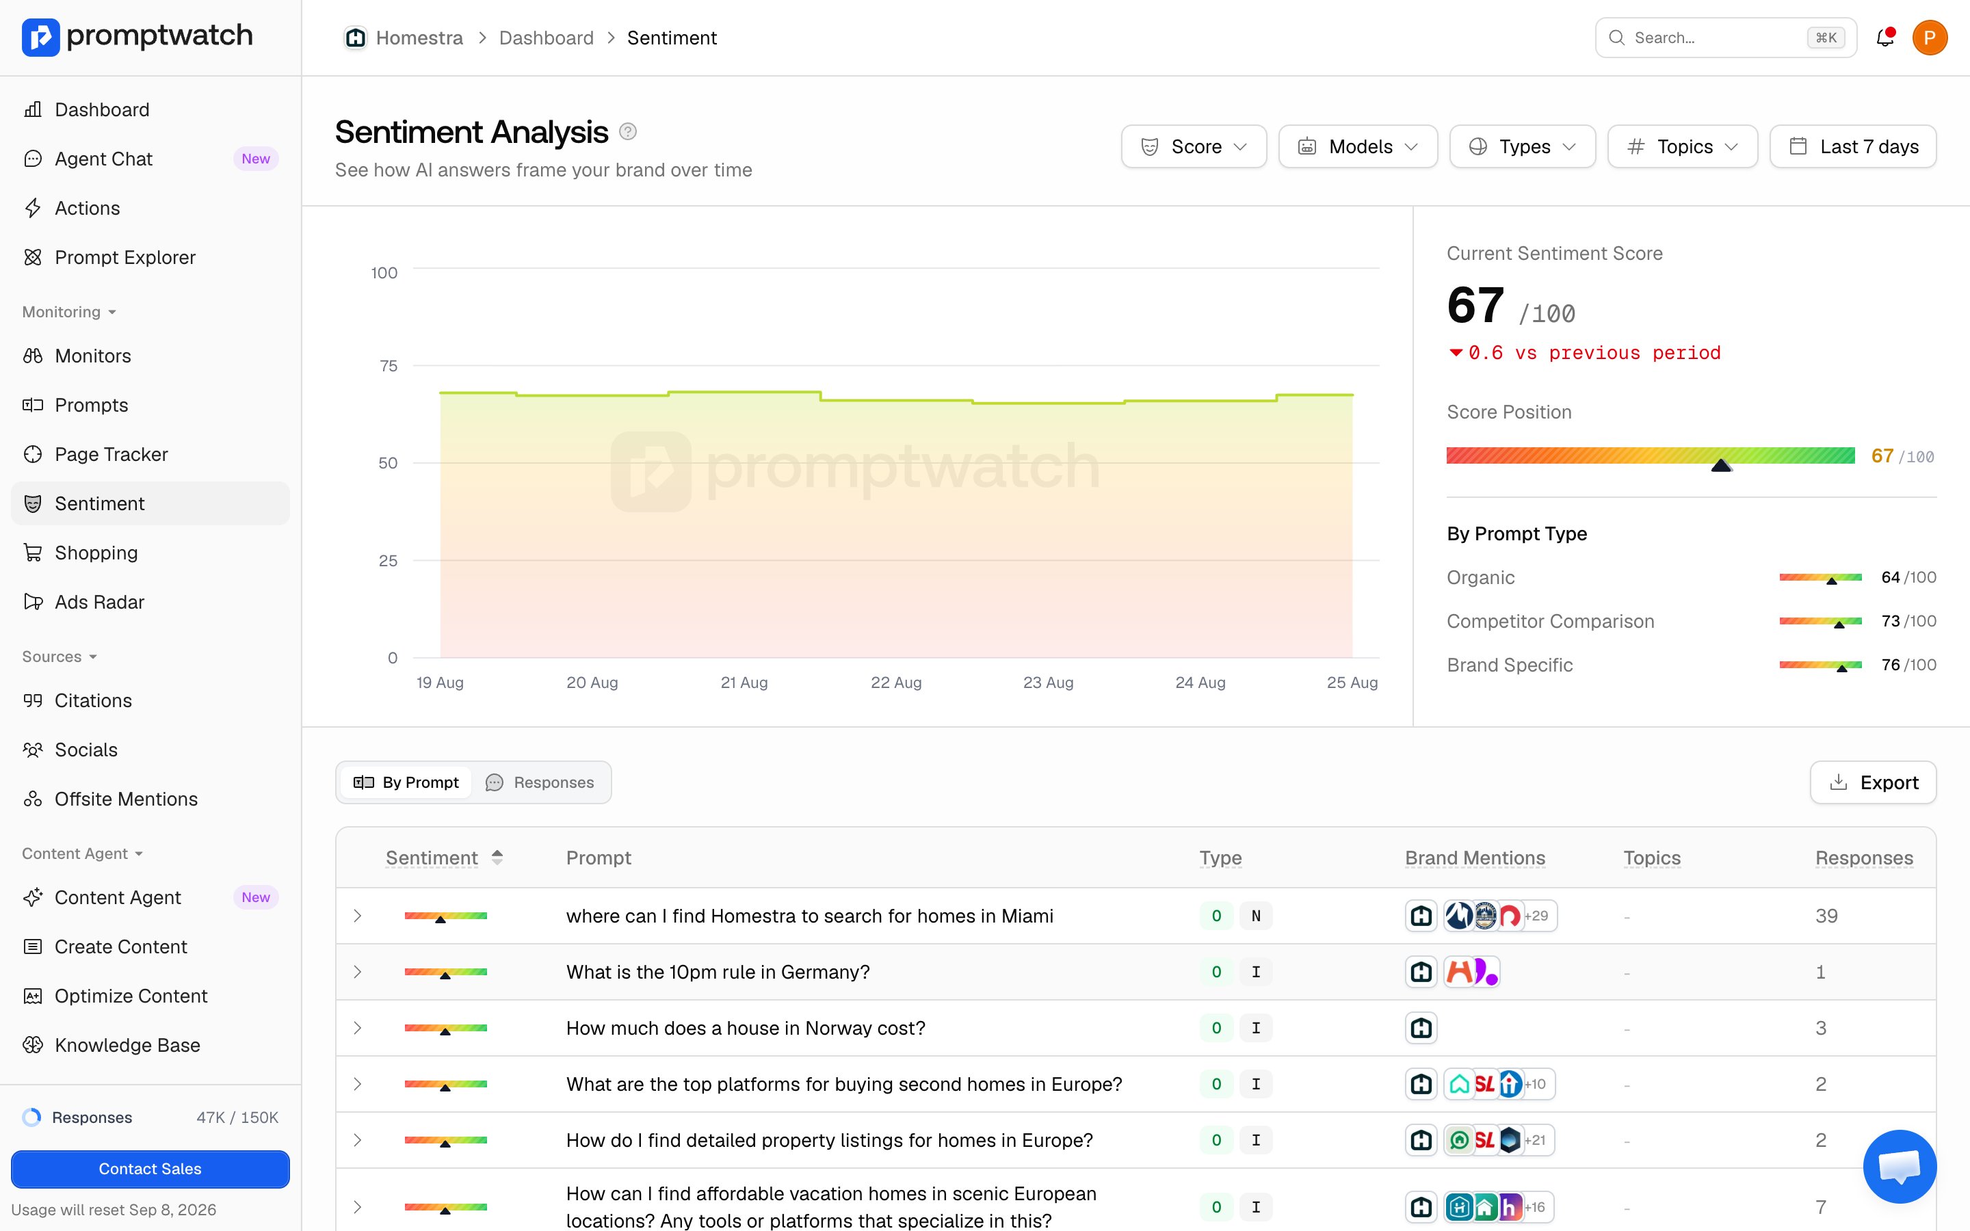Sort by the Sentiment column header
Image resolution: width=1970 pixels, height=1231 pixels.
point(445,858)
